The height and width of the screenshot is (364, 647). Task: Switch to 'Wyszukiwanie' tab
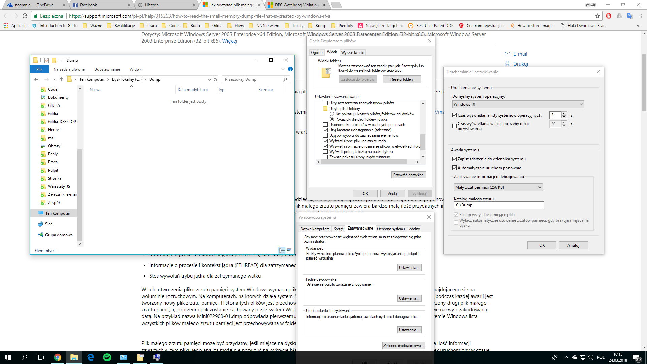click(x=352, y=52)
